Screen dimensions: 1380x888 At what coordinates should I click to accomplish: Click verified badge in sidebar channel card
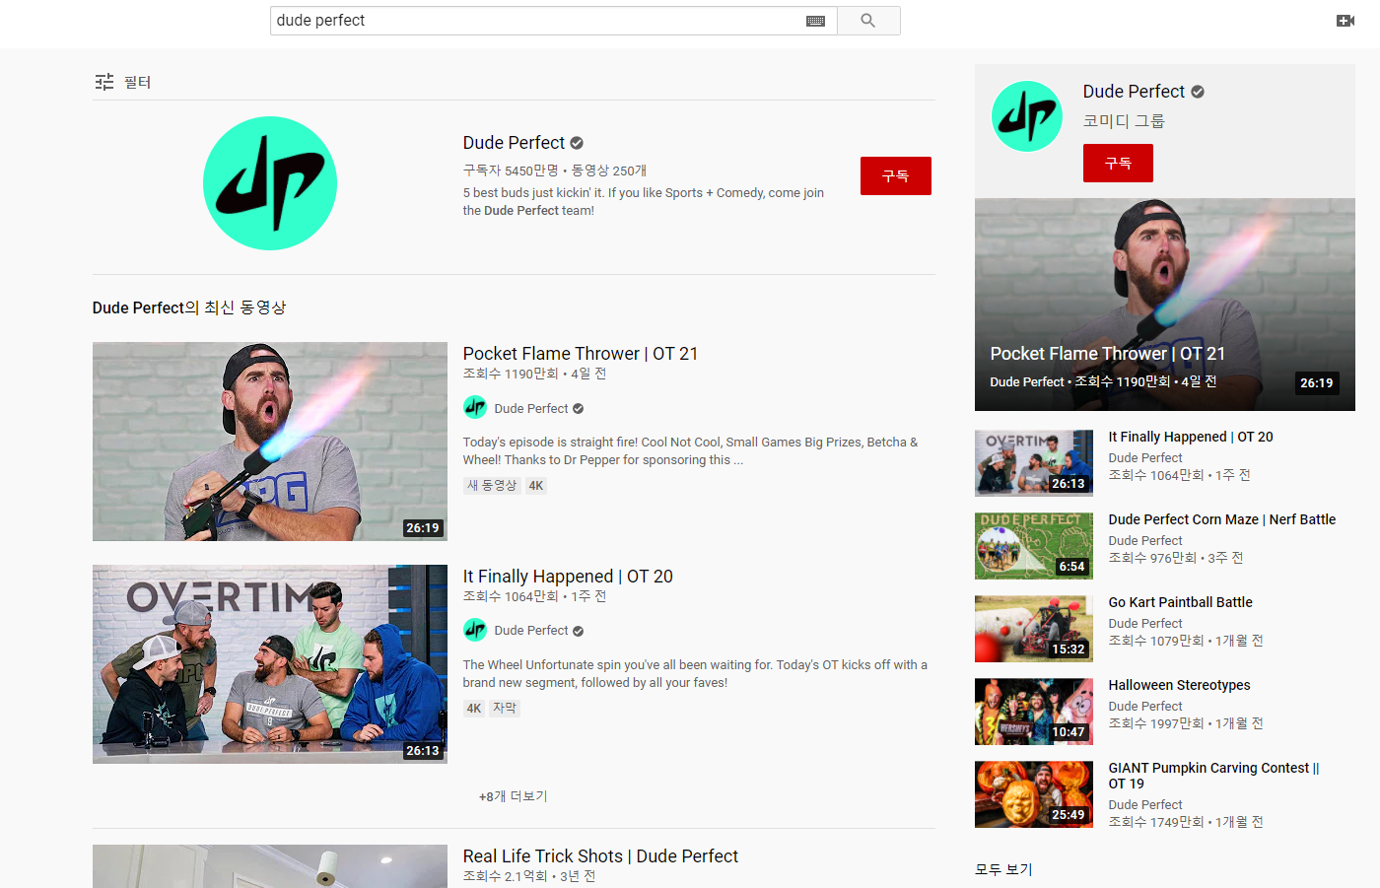click(x=1198, y=92)
